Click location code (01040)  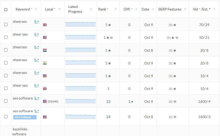point(53,101)
